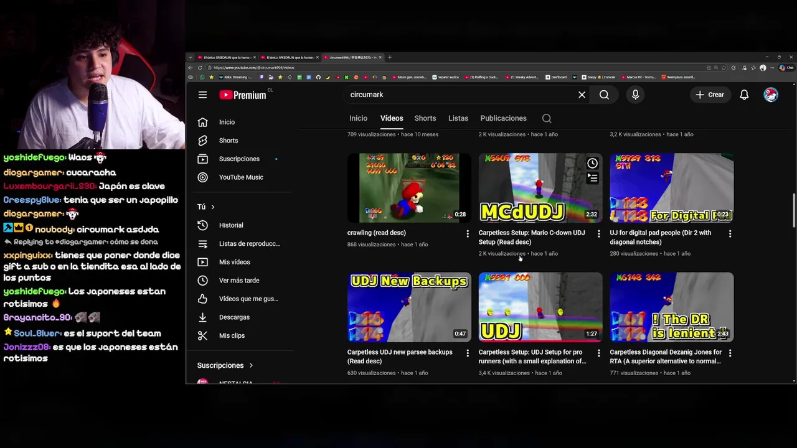Open the Separar audios bookmark

(x=445, y=77)
